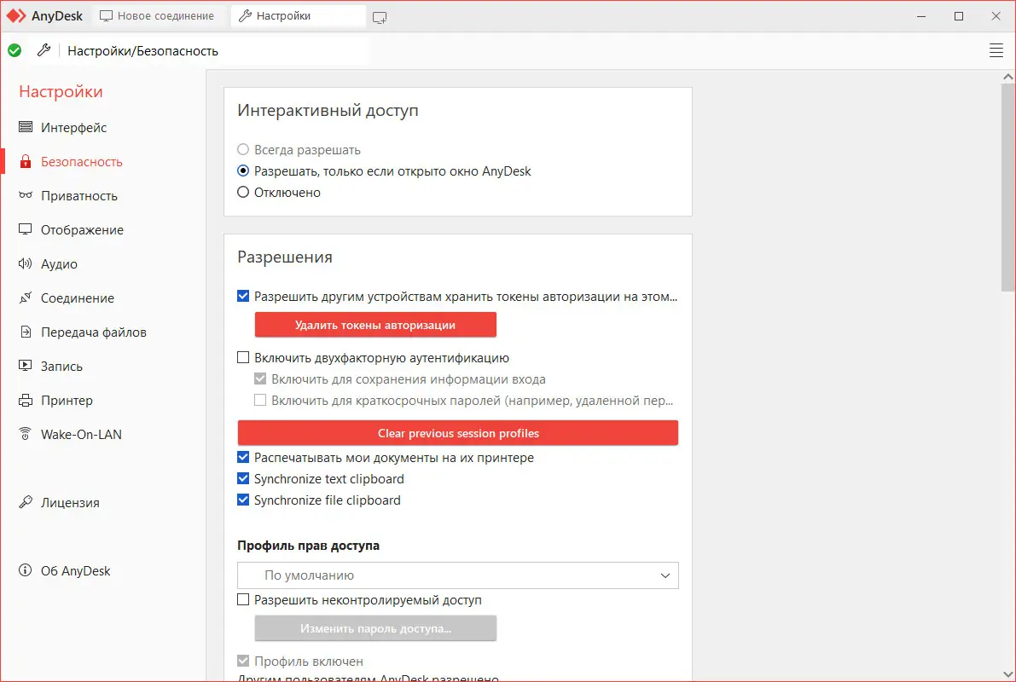Select the Всегда разрешать radio option
The height and width of the screenshot is (682, 1016).
point(243,149)
